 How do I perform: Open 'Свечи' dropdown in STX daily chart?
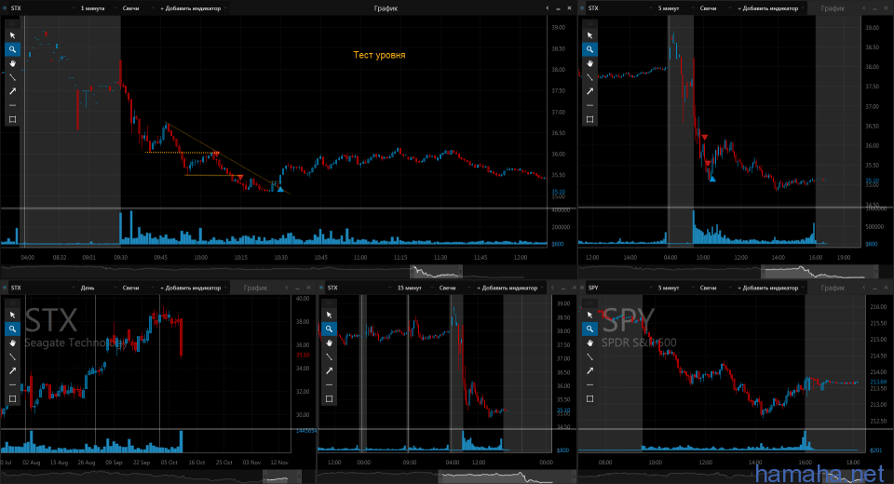137,288
